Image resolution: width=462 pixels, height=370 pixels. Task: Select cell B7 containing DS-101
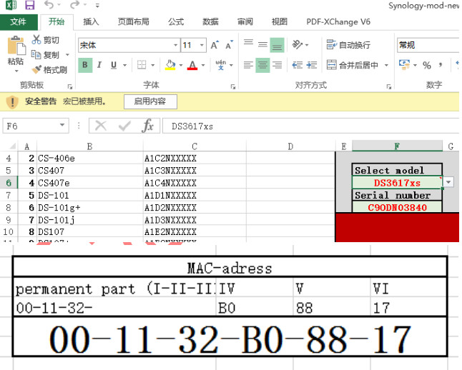(x=90, y=195)
